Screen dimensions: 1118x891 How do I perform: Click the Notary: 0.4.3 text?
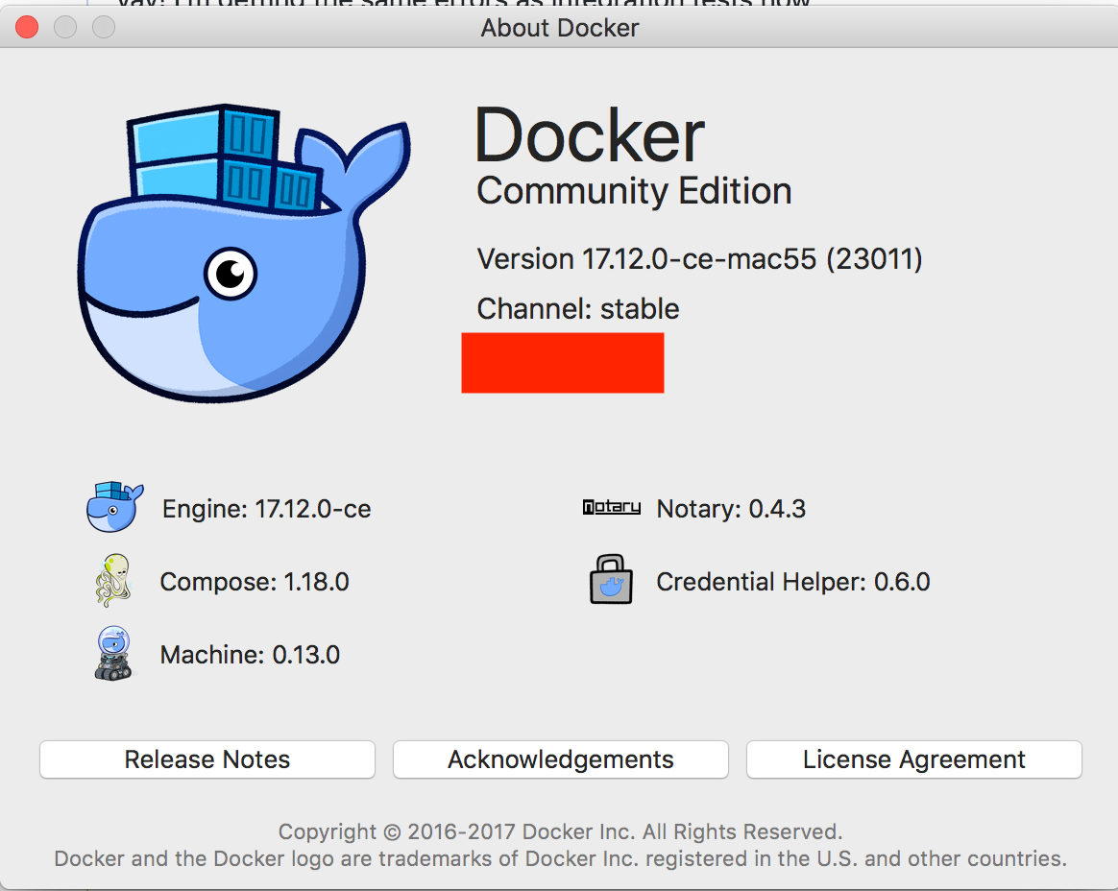click(x=731, y=509)
